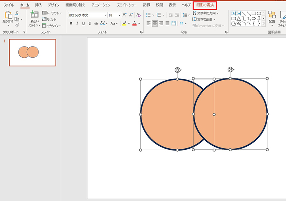Click the New Slide (新しいスライド) icon
The image size is (286, 201).
pyautogui.click(x=35, y=15)
